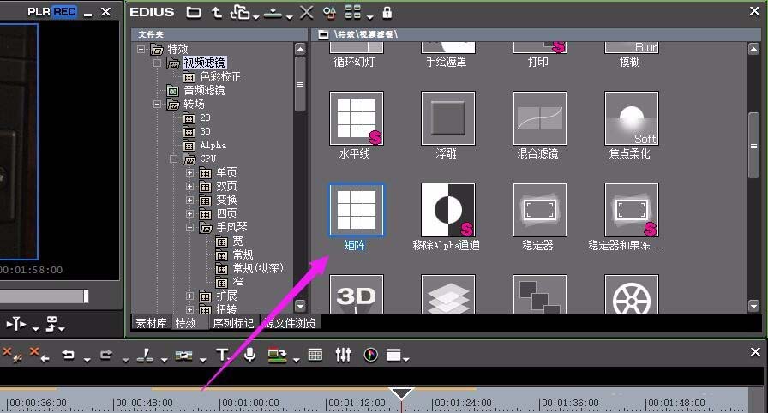This screenshot has height=413, width=768.
Task: Click the lock icon in the EDIUS toolbar
Action: click(387, 12)
